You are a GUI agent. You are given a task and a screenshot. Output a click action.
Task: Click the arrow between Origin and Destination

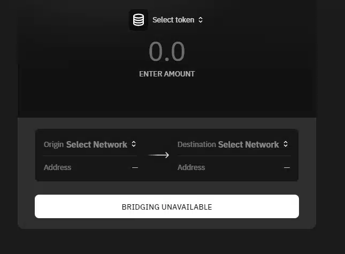pos(159,155)
